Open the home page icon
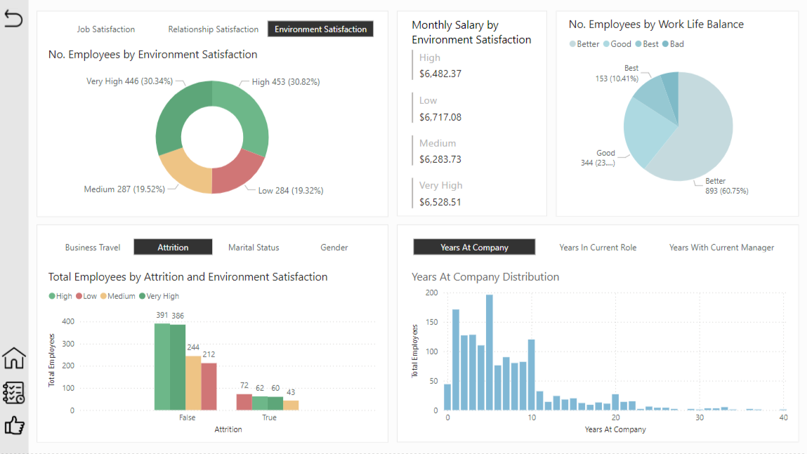 tap(14, 358)
